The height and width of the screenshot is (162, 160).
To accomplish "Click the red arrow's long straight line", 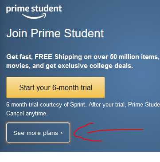I will 115,131.
